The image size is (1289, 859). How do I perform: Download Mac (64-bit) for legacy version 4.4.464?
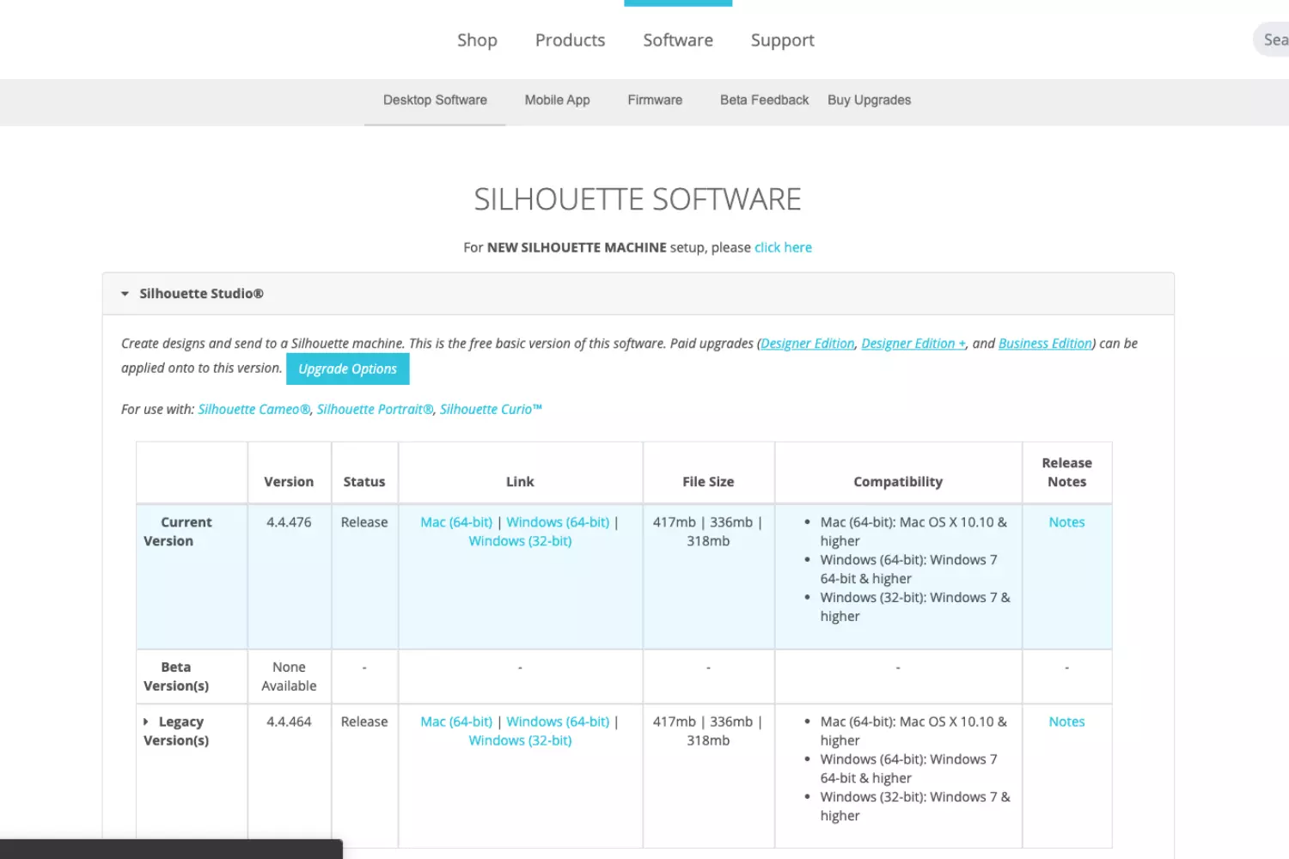(x=456, y=722)
